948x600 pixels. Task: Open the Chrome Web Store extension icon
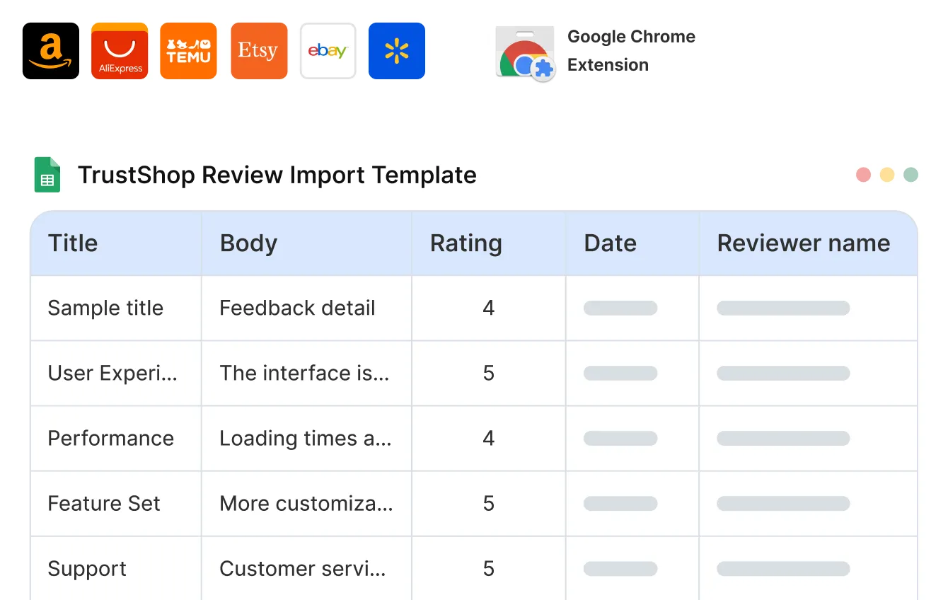525,54
